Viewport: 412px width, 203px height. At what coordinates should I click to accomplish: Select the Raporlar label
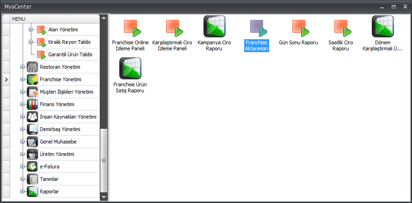point(49,192)
